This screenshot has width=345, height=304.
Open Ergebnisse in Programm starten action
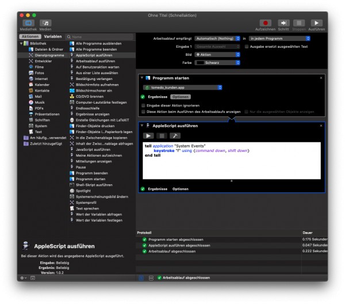click(158, 97)
